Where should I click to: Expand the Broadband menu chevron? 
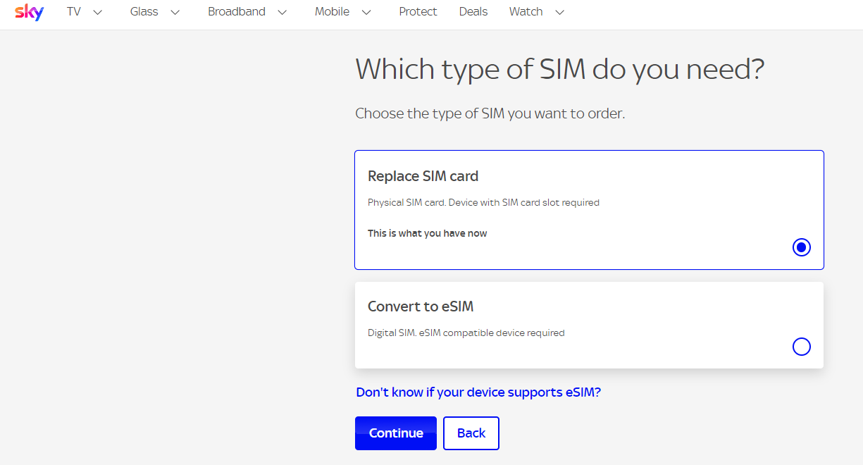point(283,12)
